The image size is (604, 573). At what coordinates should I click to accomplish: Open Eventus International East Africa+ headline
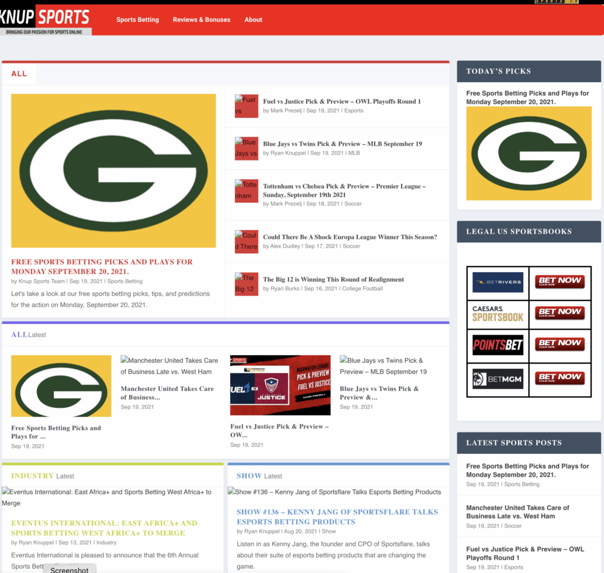point(104,528)
